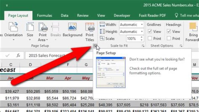
Task: Toggle the Headings View checkbox
Action: pyautogui.click(x=169, y=31)
